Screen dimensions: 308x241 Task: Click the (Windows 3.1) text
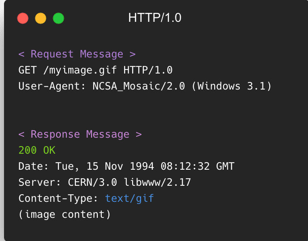[231, 86]
